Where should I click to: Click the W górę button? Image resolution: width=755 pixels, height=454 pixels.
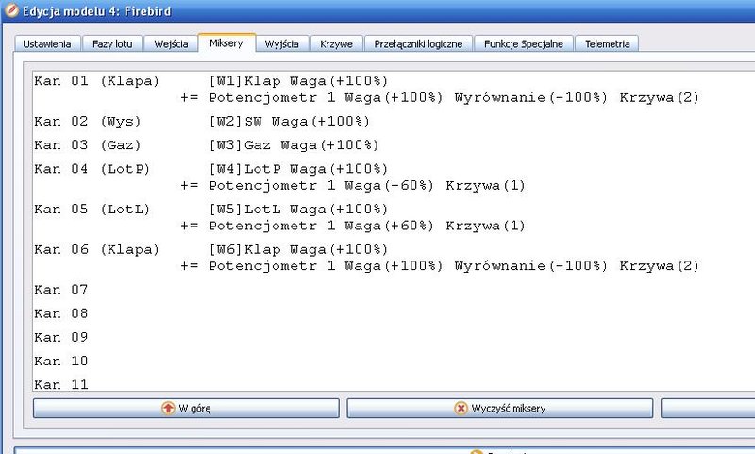pyautogui.click(x=186, y=409)
